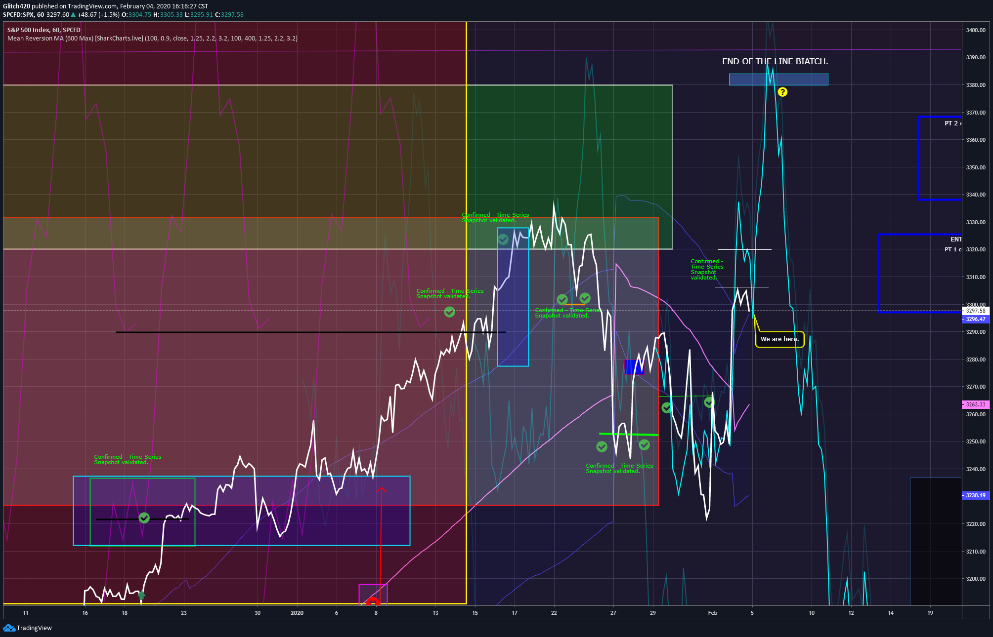Image resolution: width=993 pixels, height=637 pixels.
Task: Select the small solid blue rectangle on price line
Action: [x=634, y=367]
